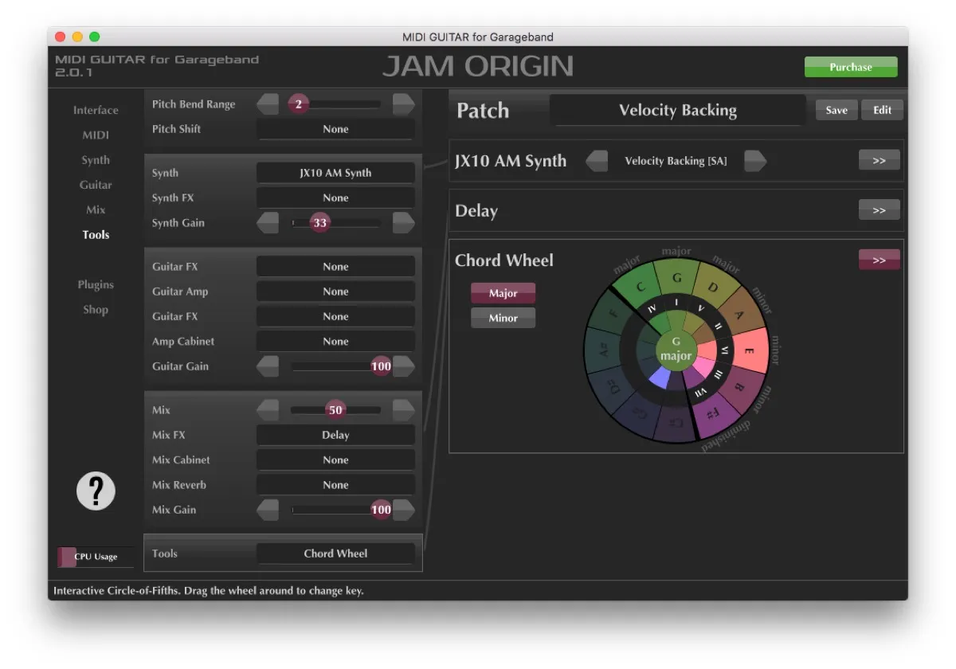
Task: Toggle Major mode on the Chord Wheel
Action: (503, 293)
